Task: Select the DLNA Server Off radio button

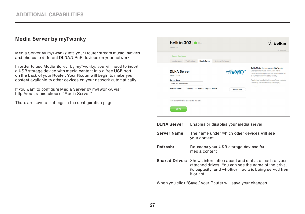Action: point(176,76)
